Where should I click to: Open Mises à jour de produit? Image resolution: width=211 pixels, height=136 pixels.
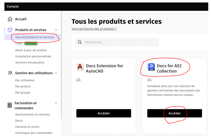point(31,50)
